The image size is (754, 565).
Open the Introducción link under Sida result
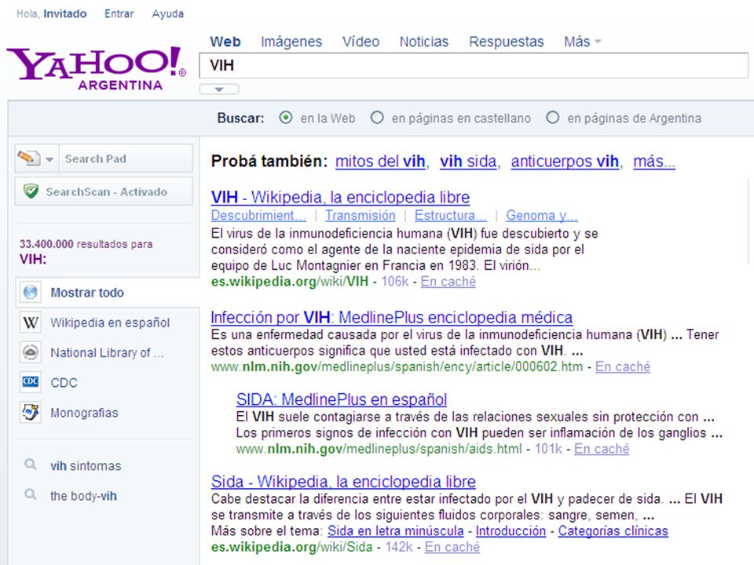click(511, 531)
